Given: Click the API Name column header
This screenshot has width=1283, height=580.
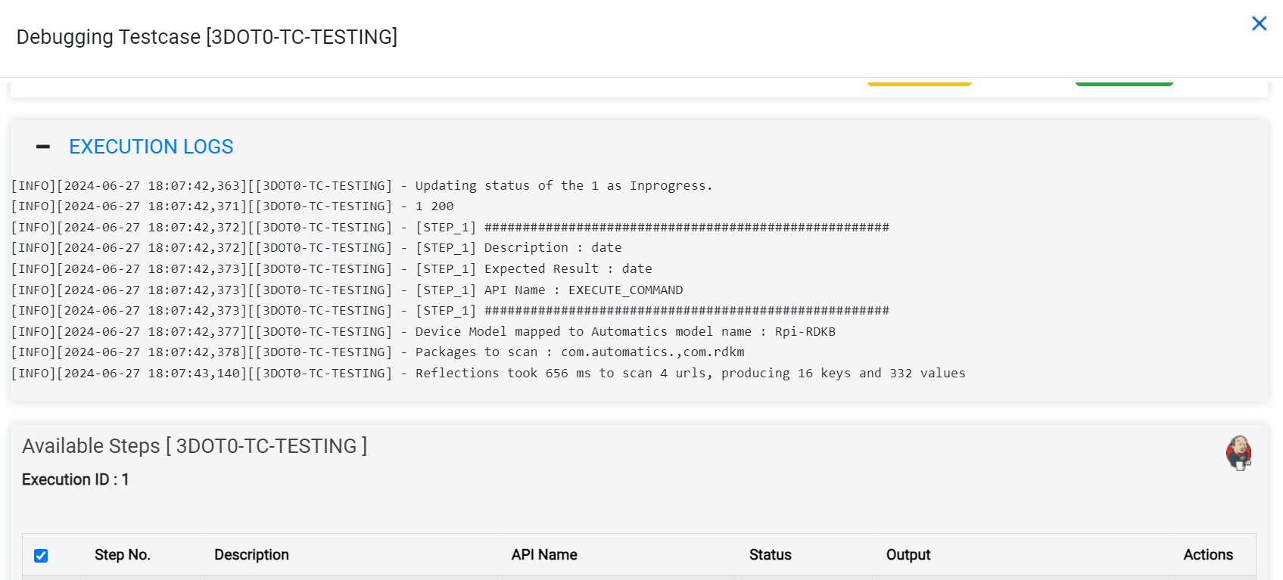Looking at the screenshot, I should click(x=543, y=555).
